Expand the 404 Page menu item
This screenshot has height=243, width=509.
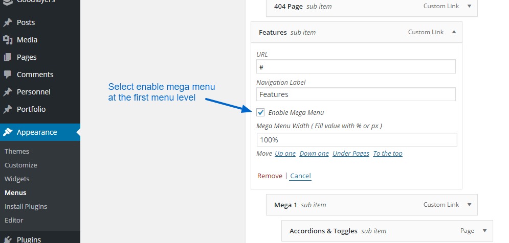click(469, 6)
